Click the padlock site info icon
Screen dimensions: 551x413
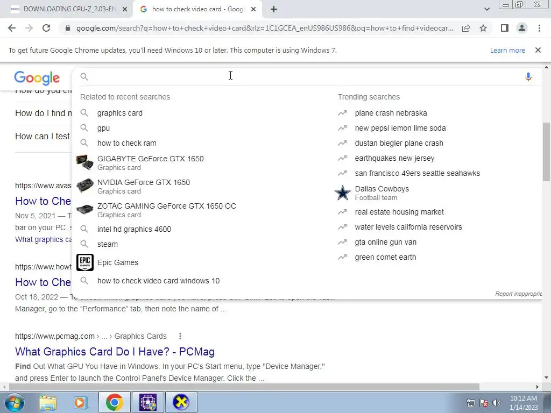[x=68, y=28]
